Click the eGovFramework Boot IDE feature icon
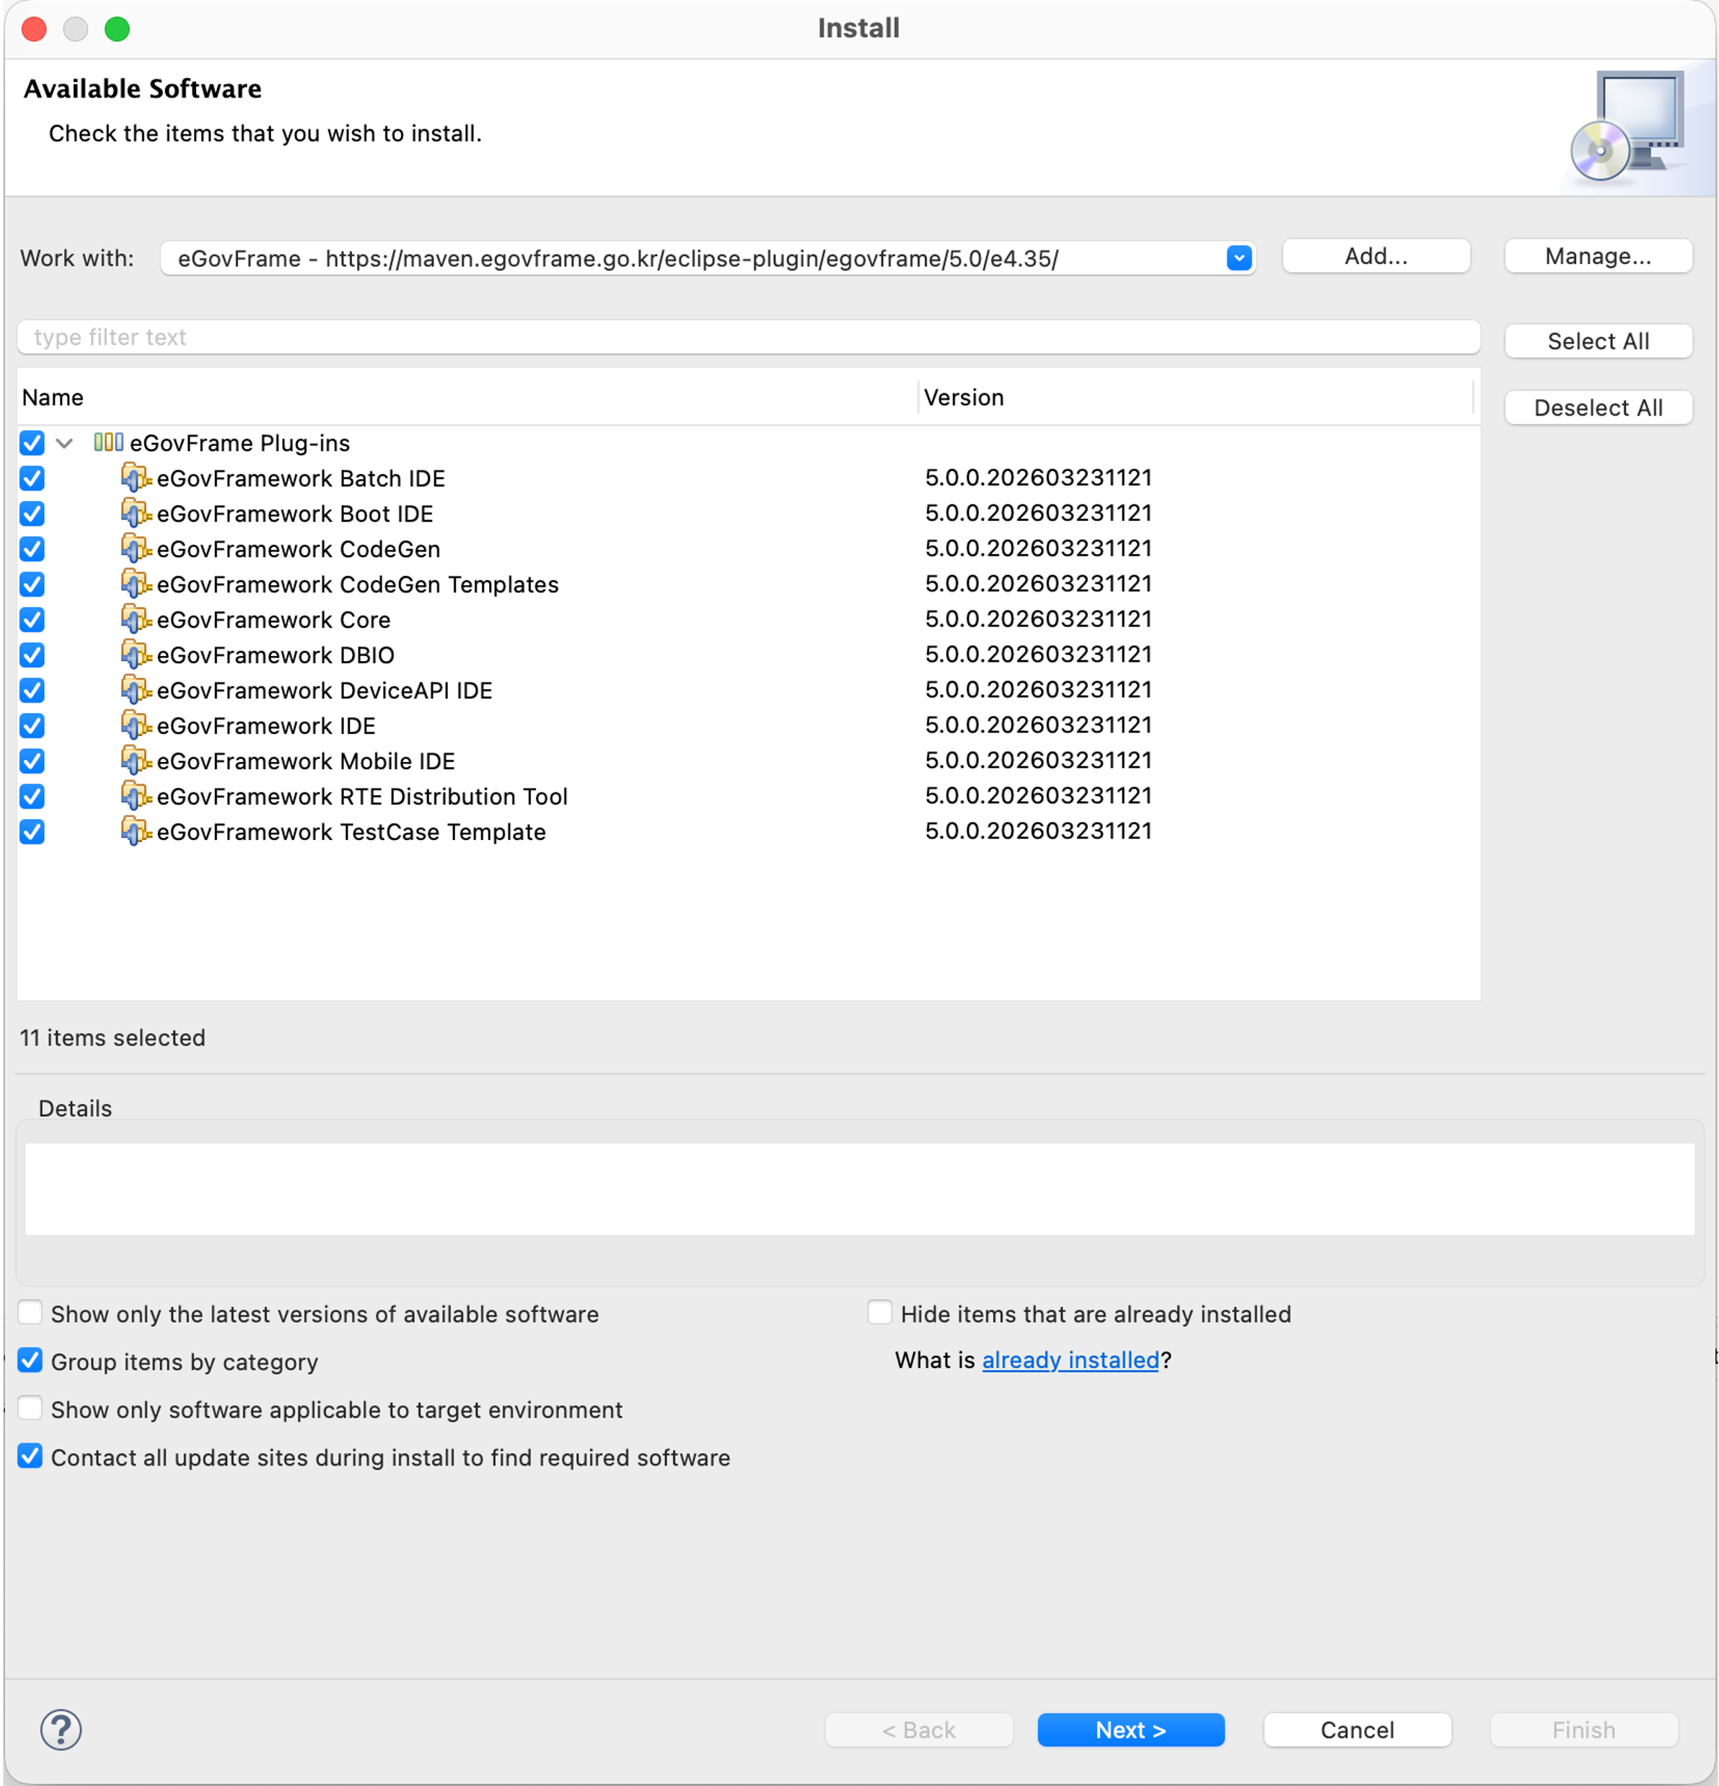1719x1786 pixels. coord(135,513)
